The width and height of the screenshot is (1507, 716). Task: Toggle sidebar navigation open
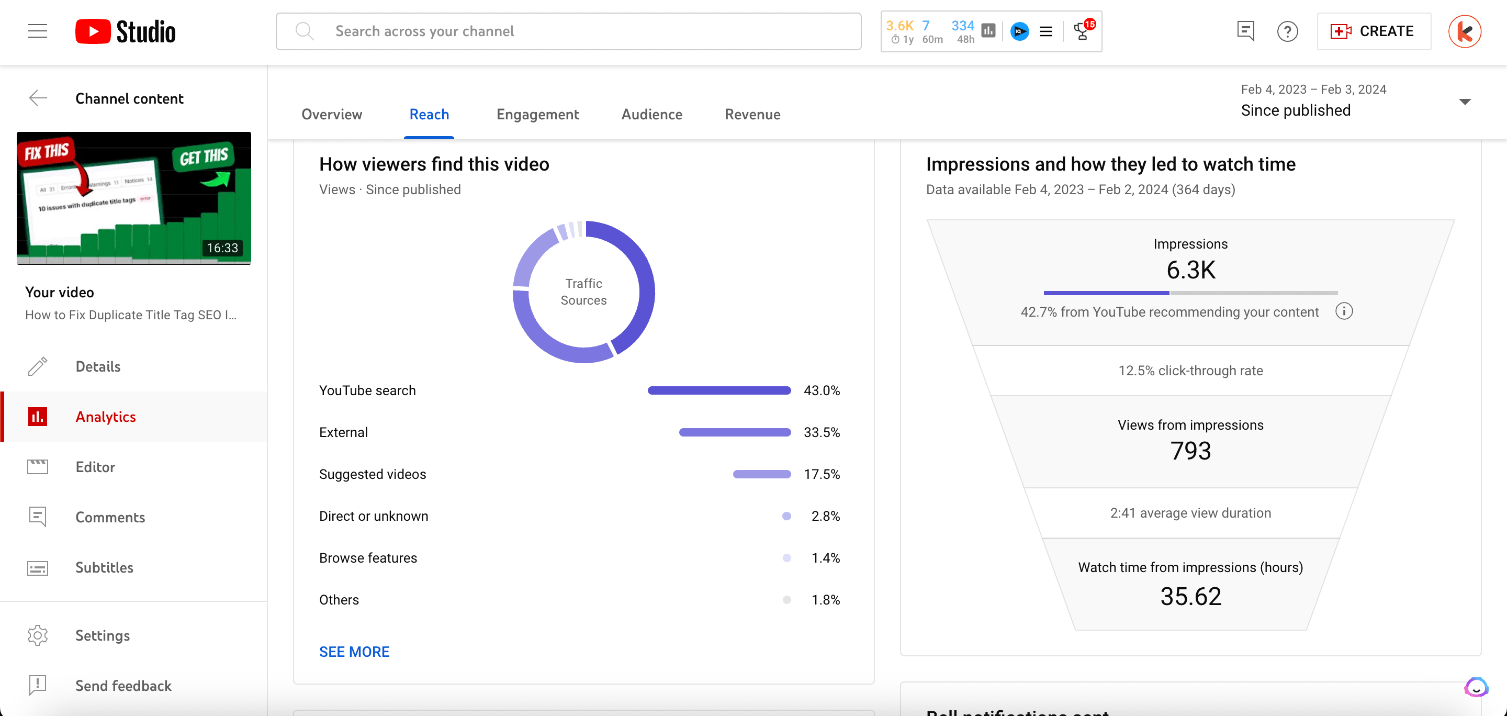coord(38,32)
